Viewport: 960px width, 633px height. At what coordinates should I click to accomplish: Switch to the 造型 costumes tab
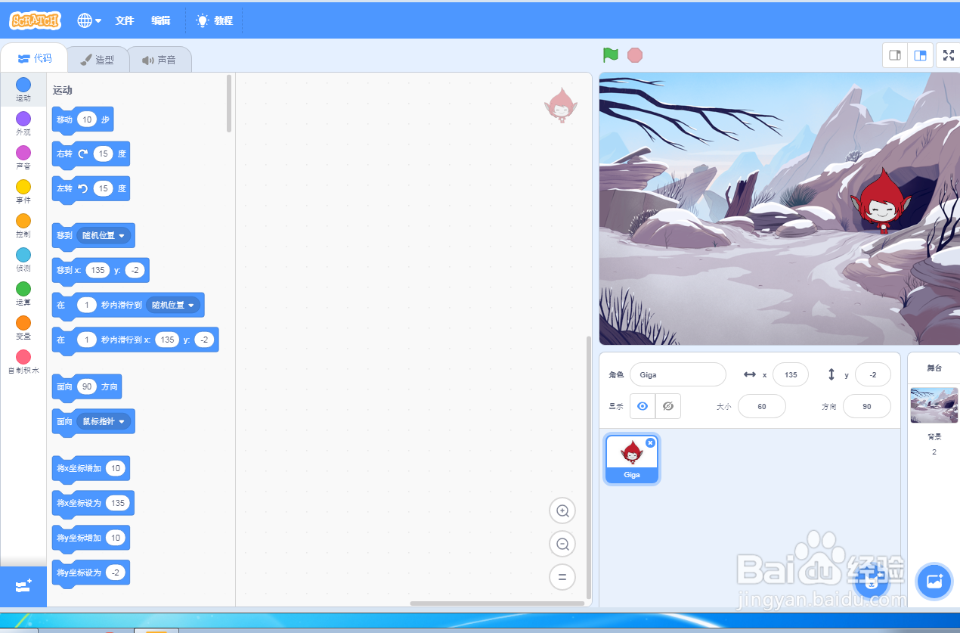98,60
